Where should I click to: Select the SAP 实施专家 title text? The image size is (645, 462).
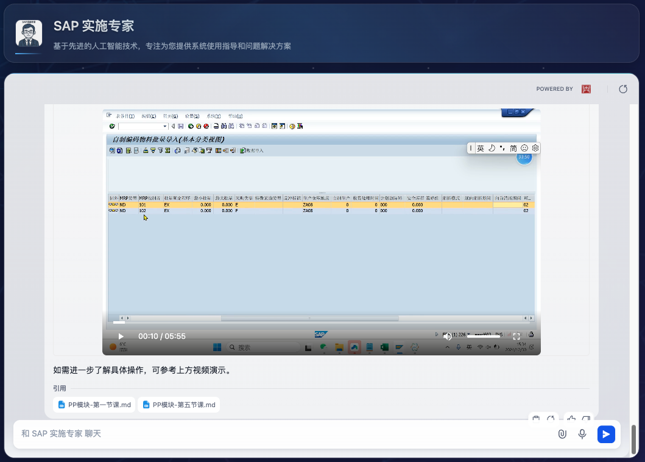click(94, 26)
